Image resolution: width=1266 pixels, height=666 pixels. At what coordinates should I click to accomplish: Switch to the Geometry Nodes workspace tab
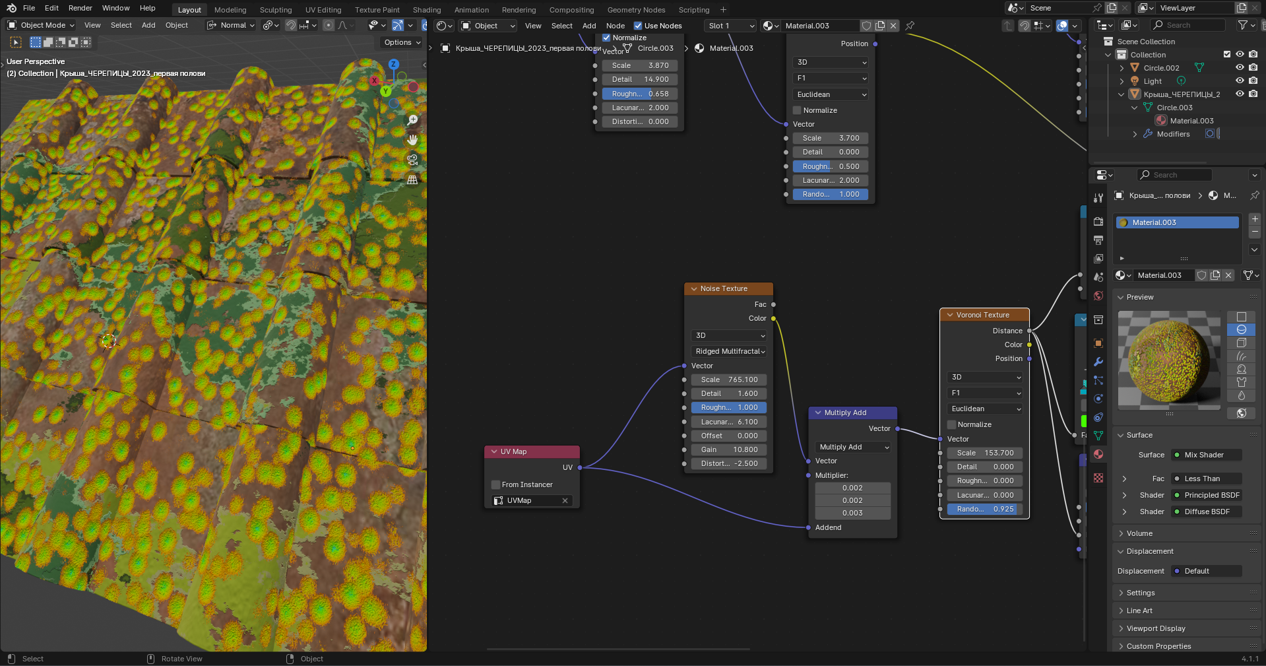point(636,10)
